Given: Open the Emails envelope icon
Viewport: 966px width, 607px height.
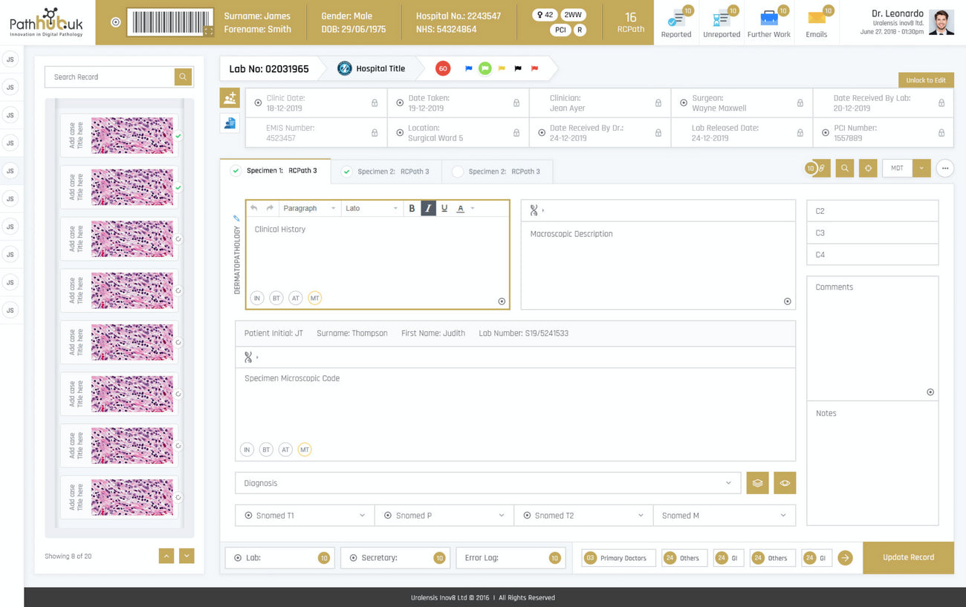Looking at the screenshot, I should pos(816,19).
